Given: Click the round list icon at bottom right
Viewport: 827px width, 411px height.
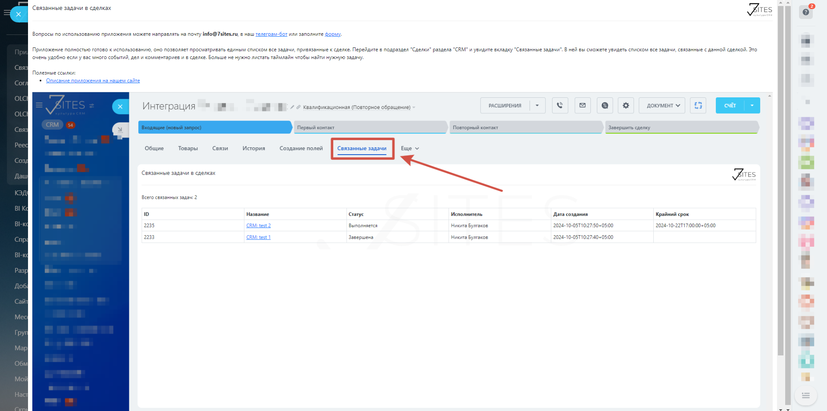Looking at the screenshot, I should 805,395.
